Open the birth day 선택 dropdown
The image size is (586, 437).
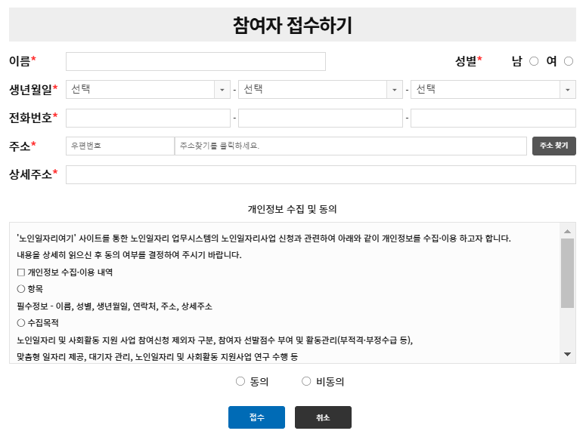[x=493, y=90]
